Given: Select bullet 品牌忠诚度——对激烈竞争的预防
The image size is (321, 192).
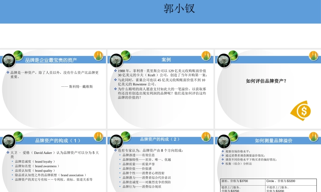Looking at the screenshot, I should 147,182.
